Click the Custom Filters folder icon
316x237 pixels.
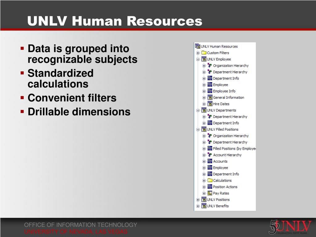(204, 52)
